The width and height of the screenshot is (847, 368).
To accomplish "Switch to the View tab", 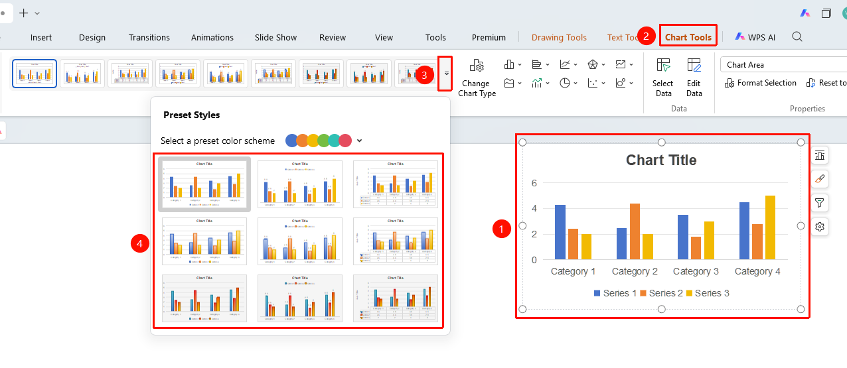I will 384,37.
